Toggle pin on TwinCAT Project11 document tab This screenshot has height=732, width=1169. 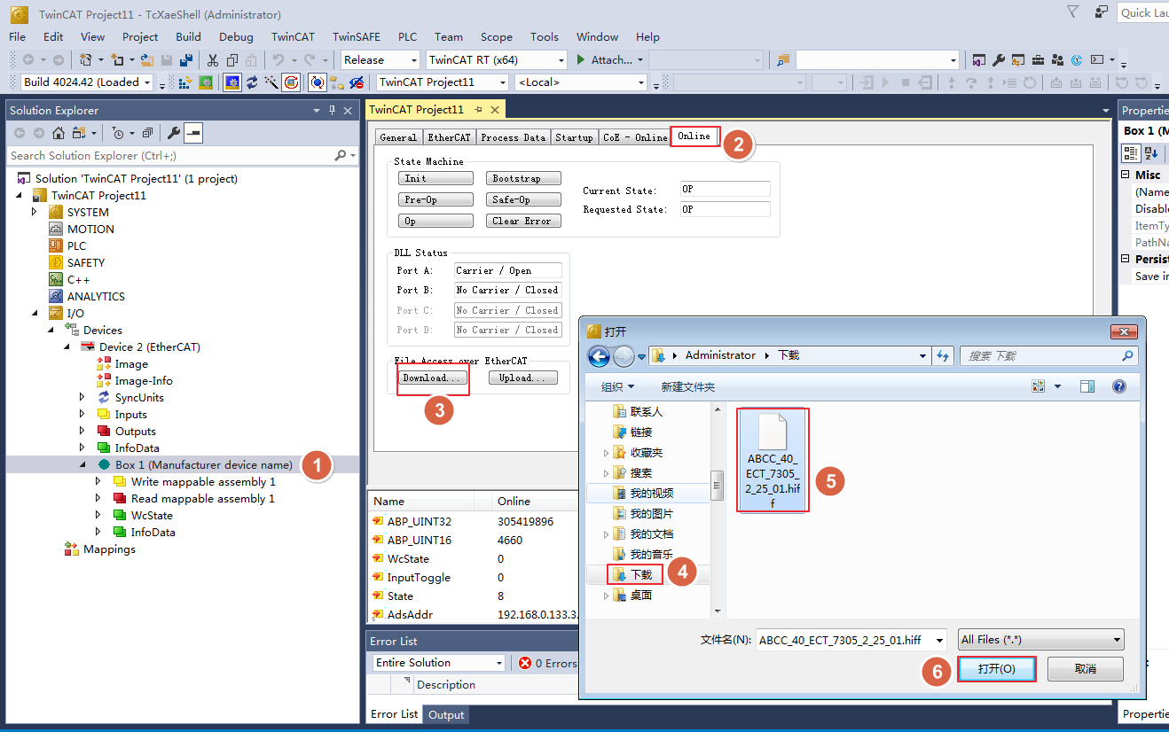click(478, 109)
